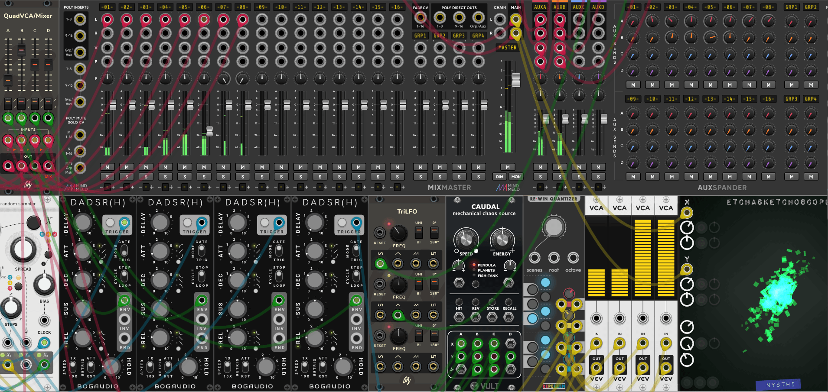The width and height of the screenshot is (828, 392).
Task: Flip the UNI/BI switch on TriLFO's top LFO
Action: tap(418, 233)
